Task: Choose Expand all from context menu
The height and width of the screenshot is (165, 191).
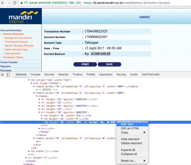Action: coord(132,150)
